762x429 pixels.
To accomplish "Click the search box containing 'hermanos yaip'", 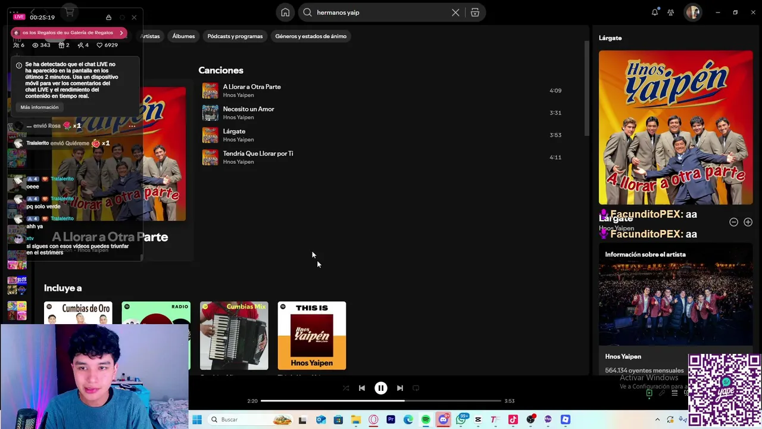I will 381,13.
